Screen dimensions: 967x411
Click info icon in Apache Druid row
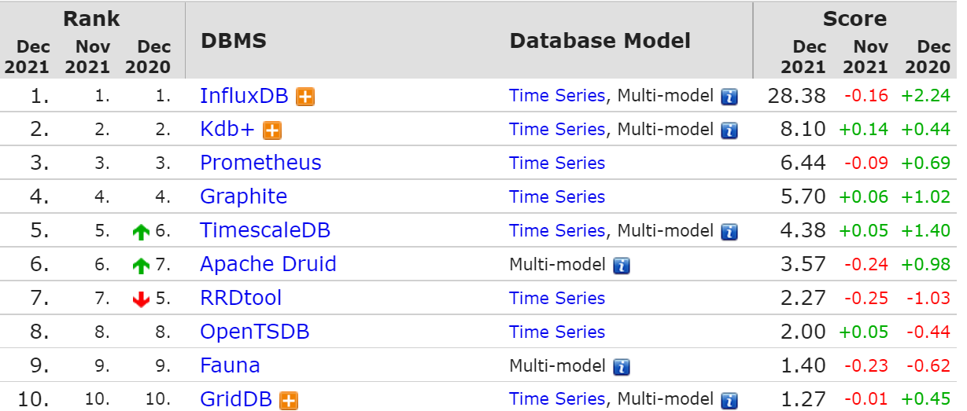[622, 266]
